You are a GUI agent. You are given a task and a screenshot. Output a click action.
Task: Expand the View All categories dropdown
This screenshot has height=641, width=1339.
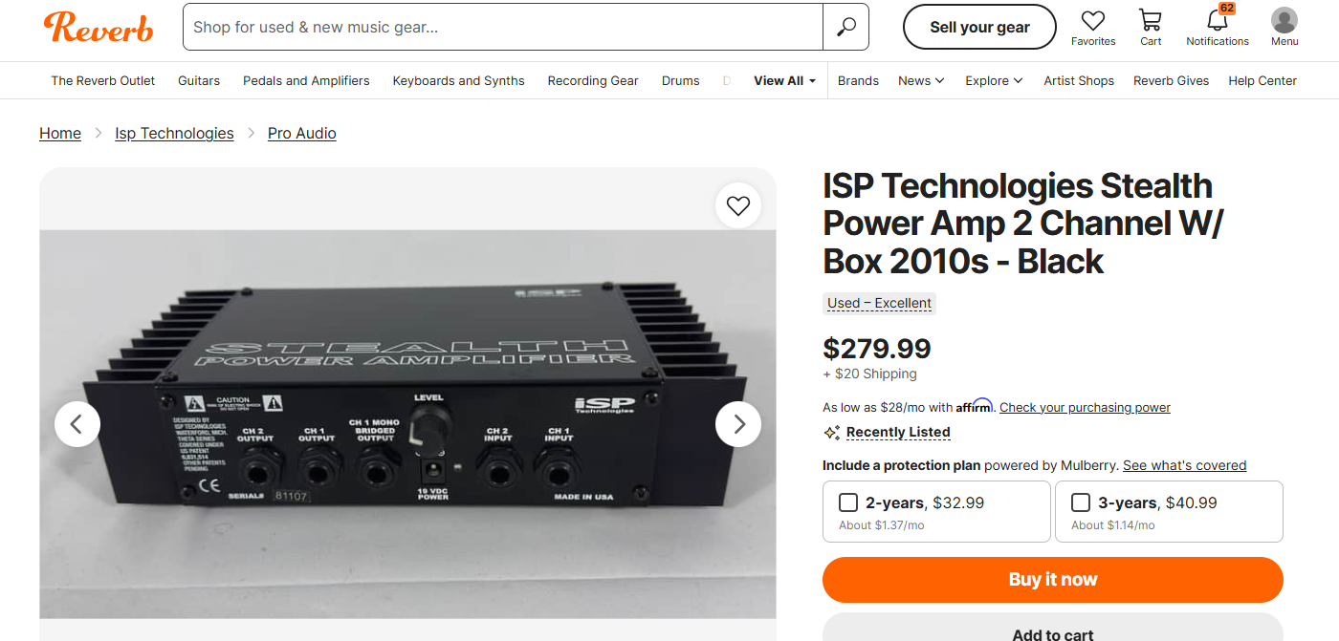point(784,81)
